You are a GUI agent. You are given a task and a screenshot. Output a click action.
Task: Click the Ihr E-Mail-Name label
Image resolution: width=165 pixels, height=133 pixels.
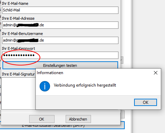coord(15,3)
